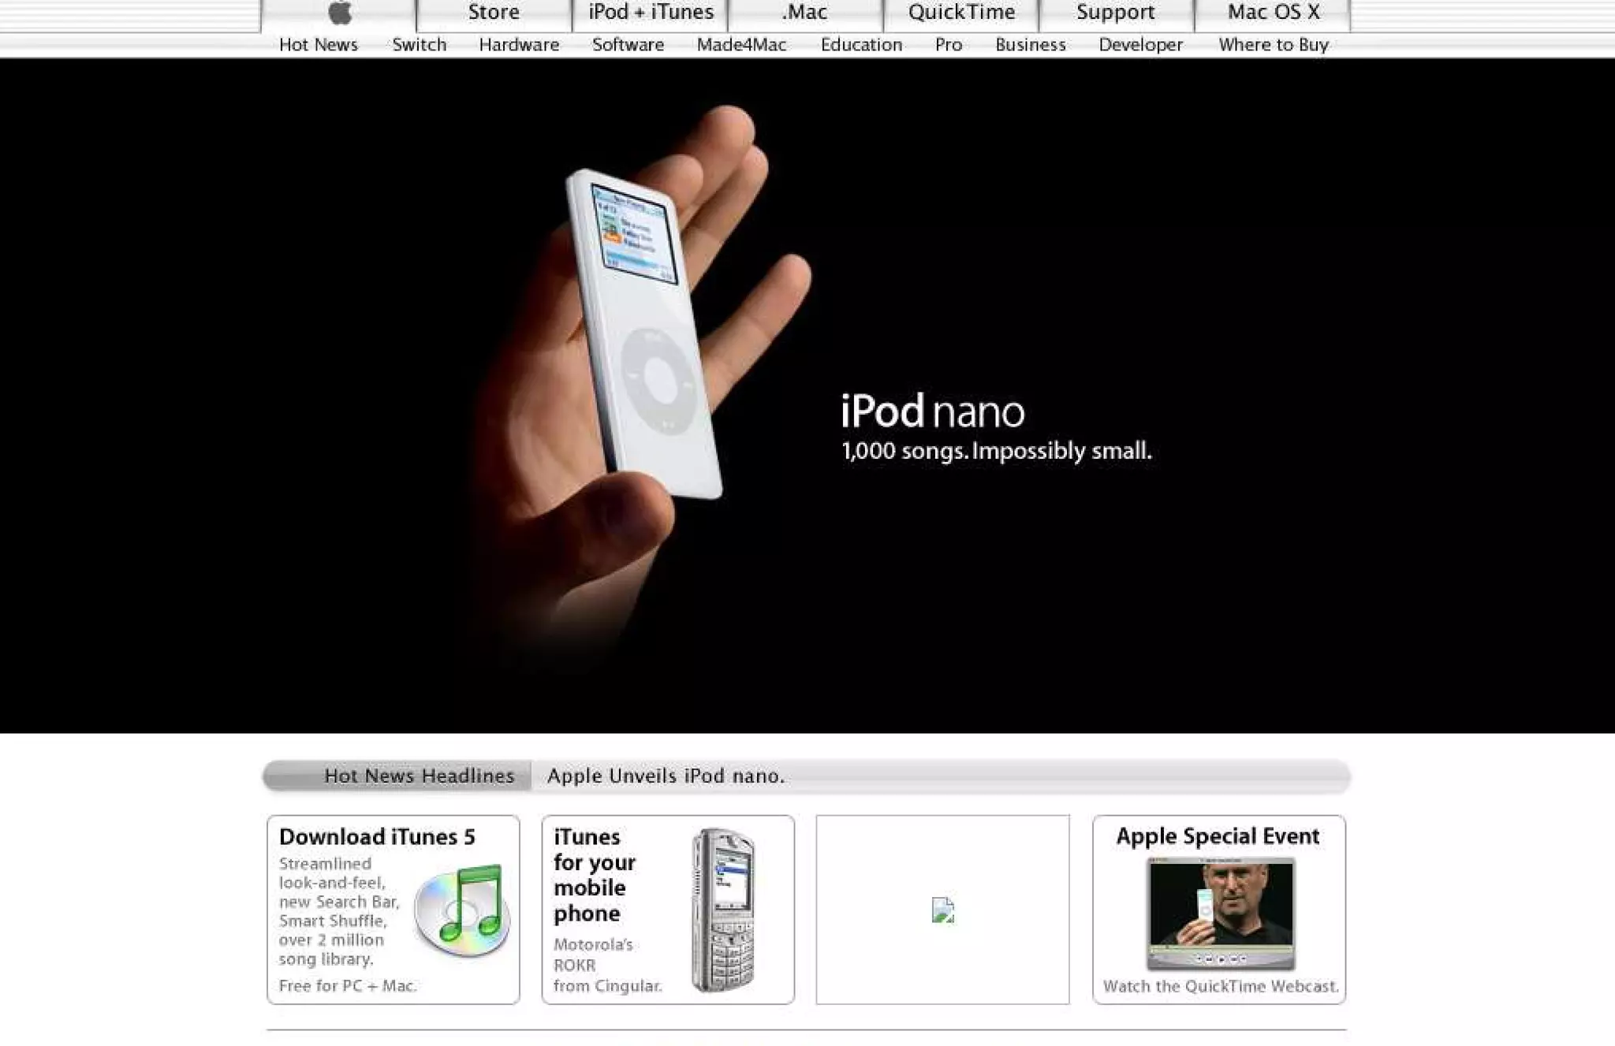
Task: Open the Education section
Action: point(861,45)
